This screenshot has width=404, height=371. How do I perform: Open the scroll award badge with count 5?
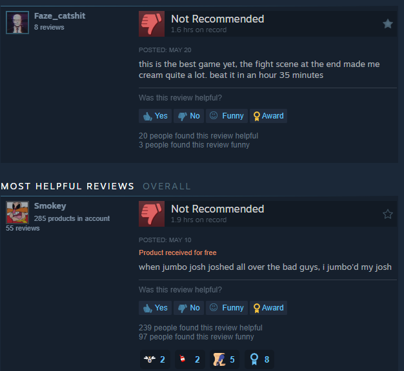pos(225,359)
